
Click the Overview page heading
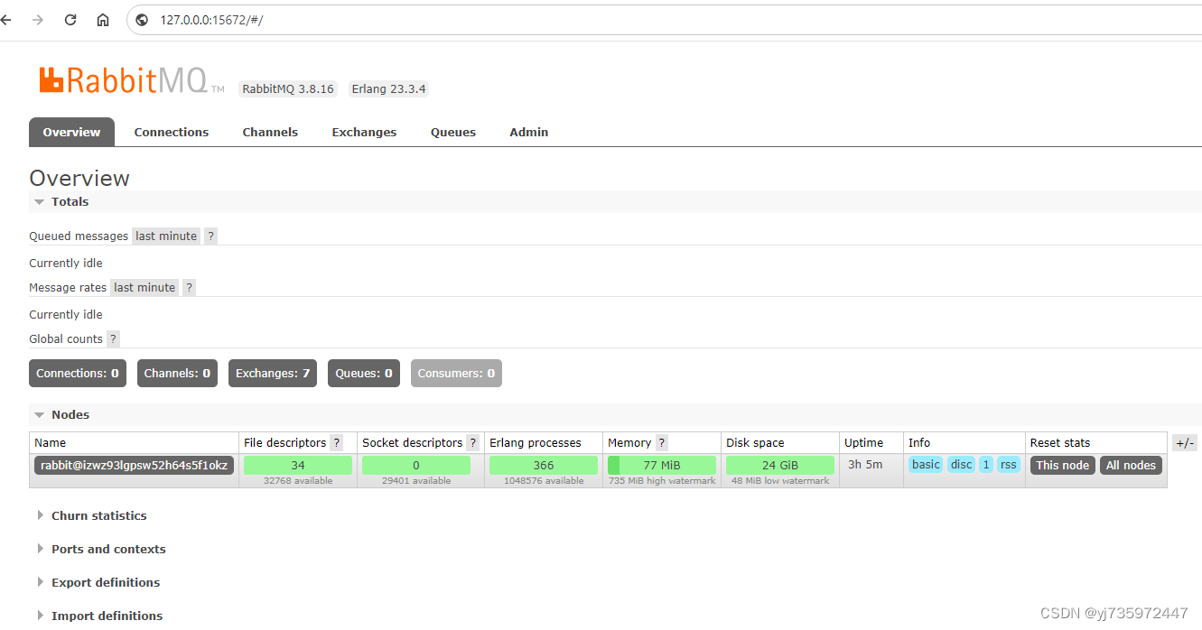[x=79, y=179]
